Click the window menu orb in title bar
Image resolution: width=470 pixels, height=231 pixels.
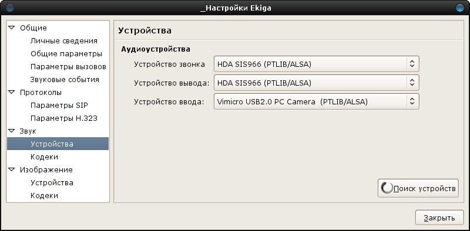pyautogui.click(x=10, y=8)
